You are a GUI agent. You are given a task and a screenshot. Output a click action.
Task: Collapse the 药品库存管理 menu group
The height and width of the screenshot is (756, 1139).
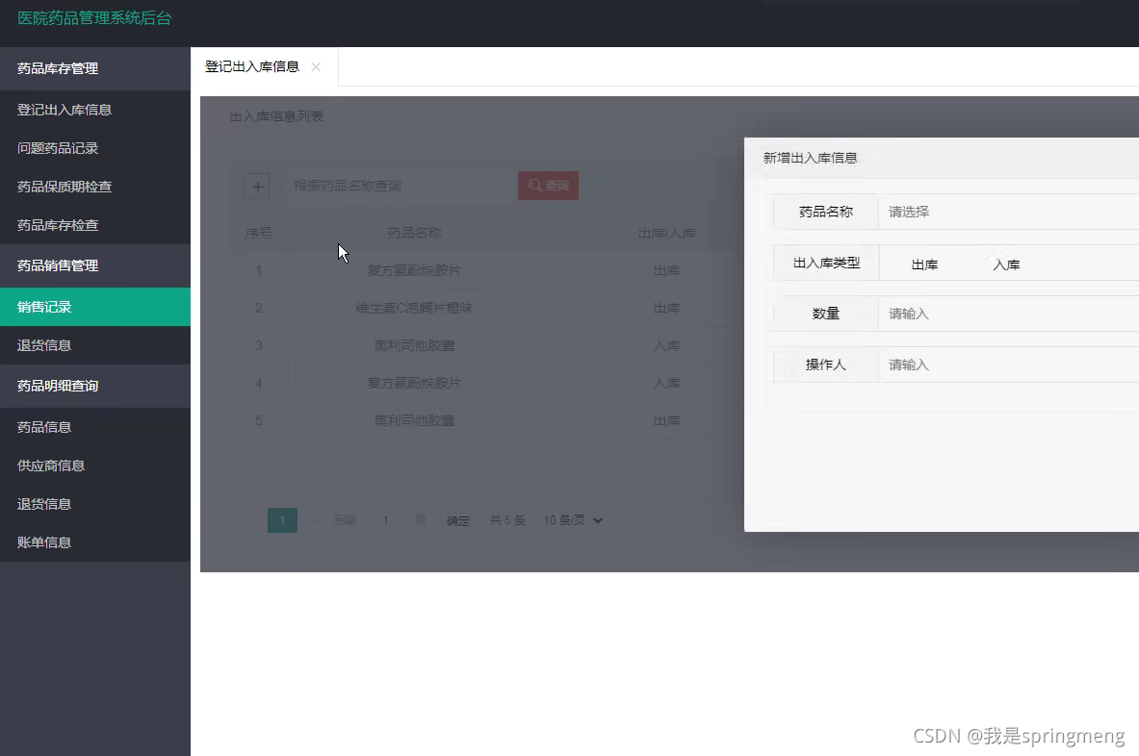(95, 69)
